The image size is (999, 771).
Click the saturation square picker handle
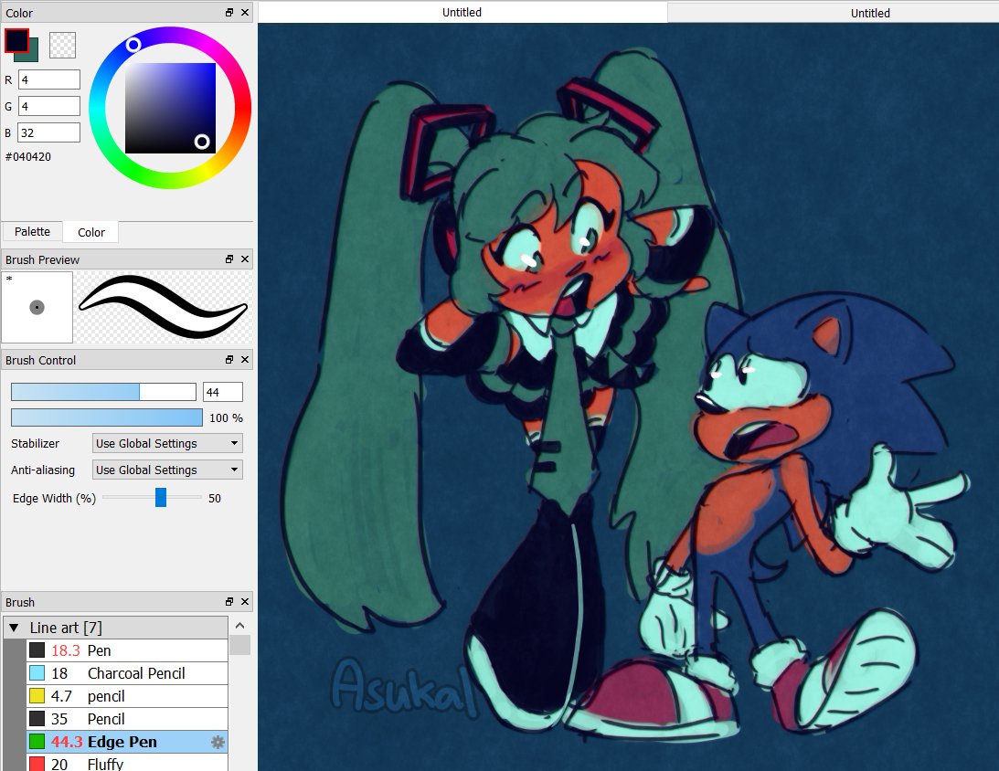(202, 142)
